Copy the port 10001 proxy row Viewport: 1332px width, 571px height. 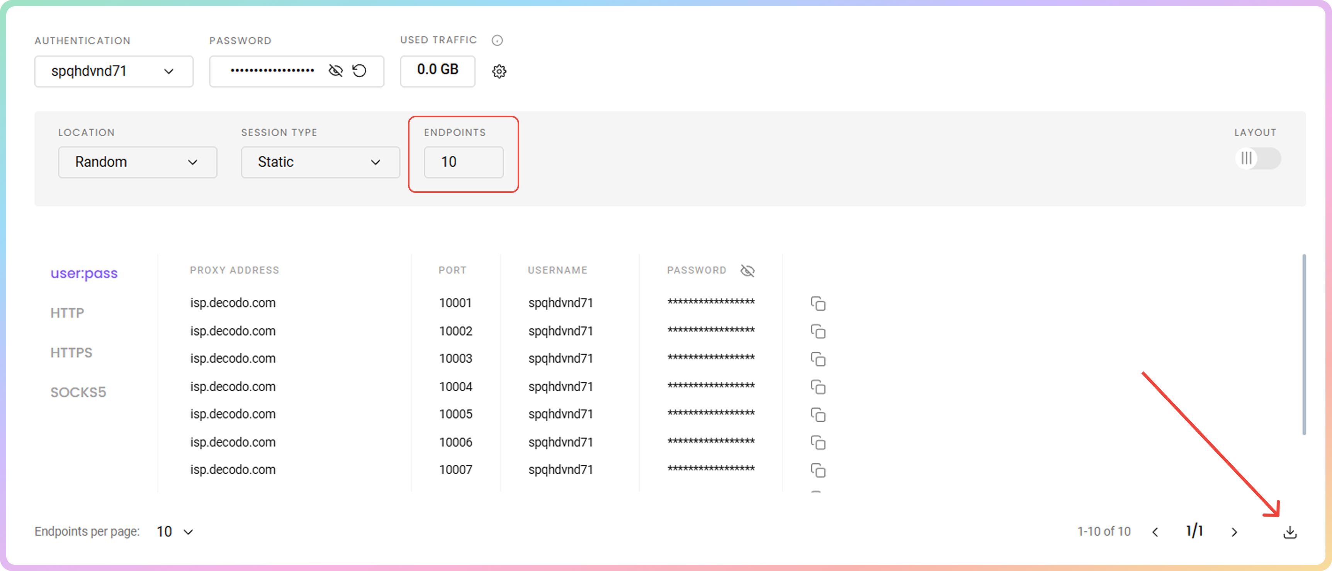point(817,304)
